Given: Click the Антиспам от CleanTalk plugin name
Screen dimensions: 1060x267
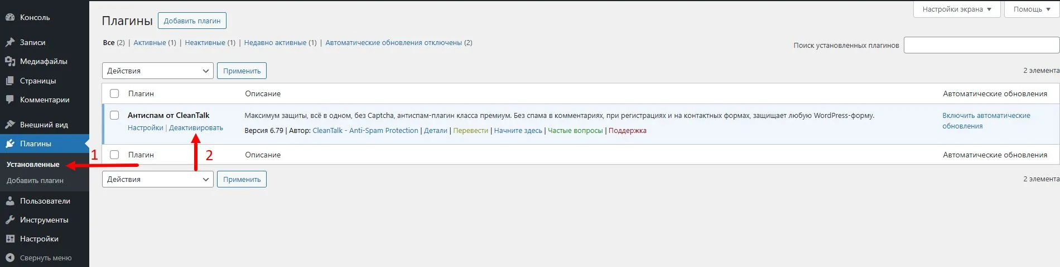Looking at the screenshot, I should pyautogui.click(x=168, y=115).
